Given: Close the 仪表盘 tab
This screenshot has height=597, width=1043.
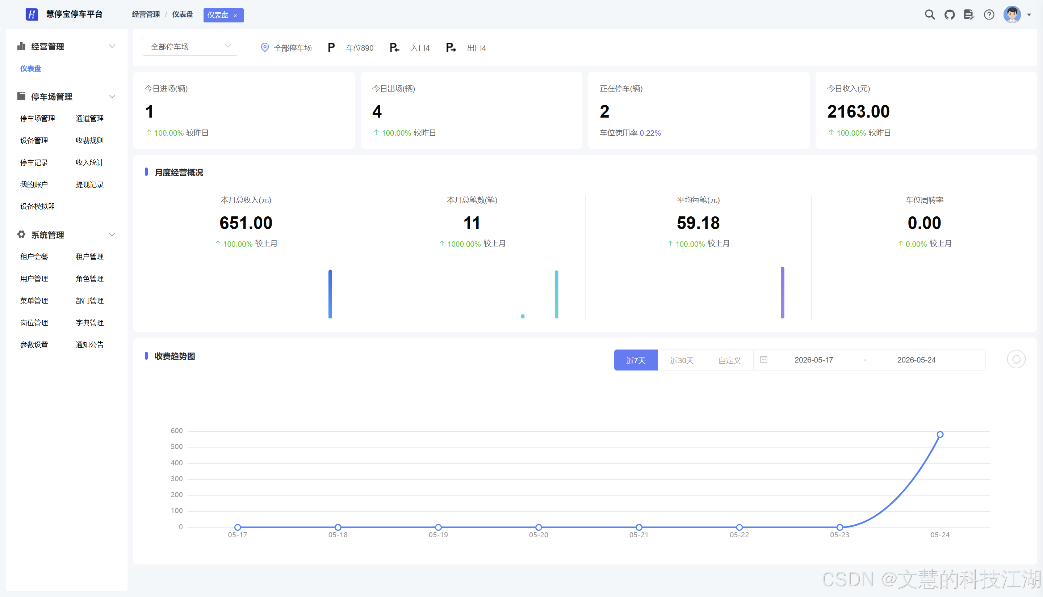Looking at the screenshot, I should point(235,16).
